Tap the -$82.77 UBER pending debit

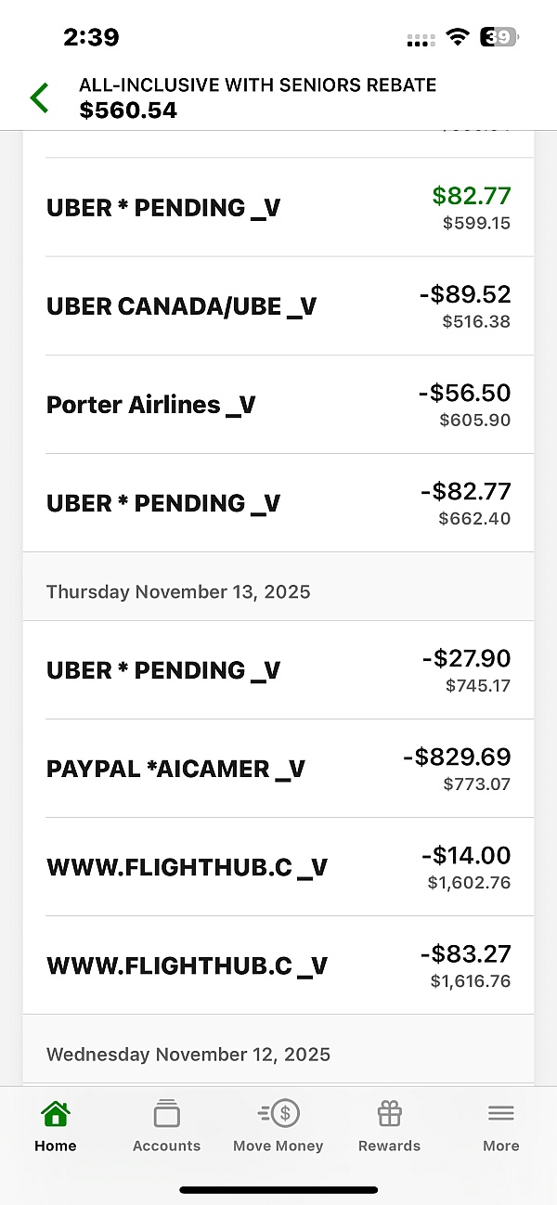(x=278, y=503)
